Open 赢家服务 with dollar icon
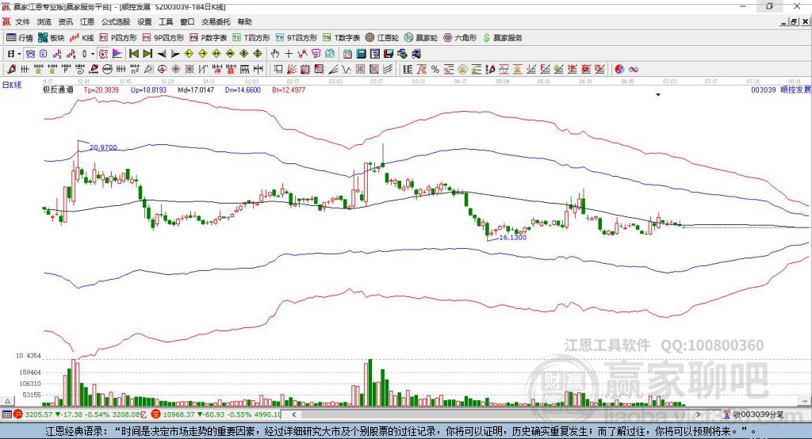This screenshot has width=812, height=439. [x=502, y=38]
